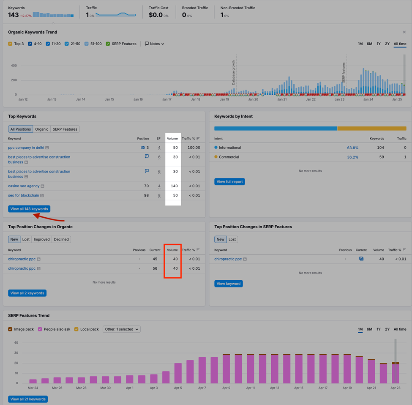Toggle Local pack checkbox
The width and height of the screenshot is (412, 405).
pos(76,329)
